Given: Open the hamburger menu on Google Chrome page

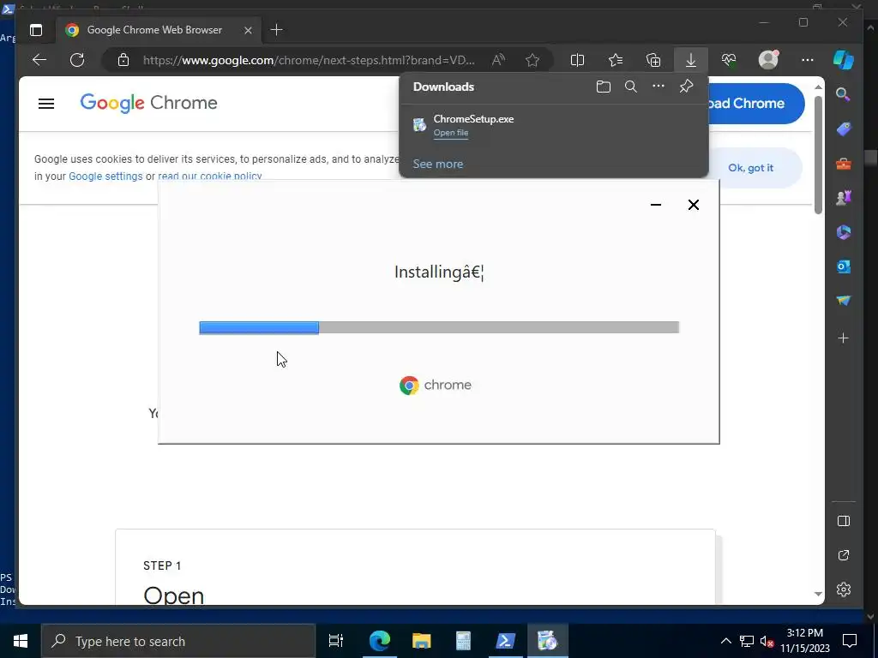Looking at the screenshot, I should (x=46, y=104).
